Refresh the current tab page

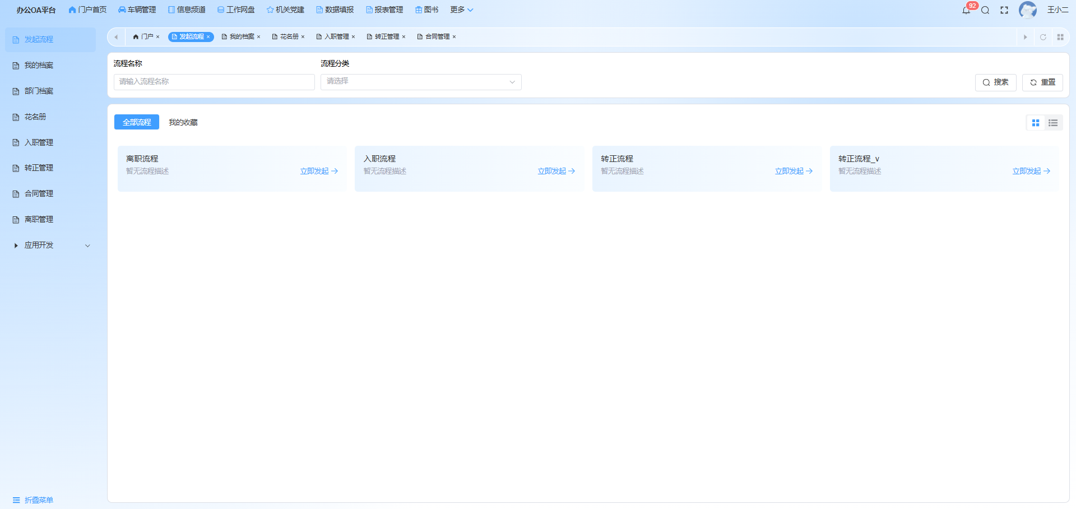point(1043,37)
